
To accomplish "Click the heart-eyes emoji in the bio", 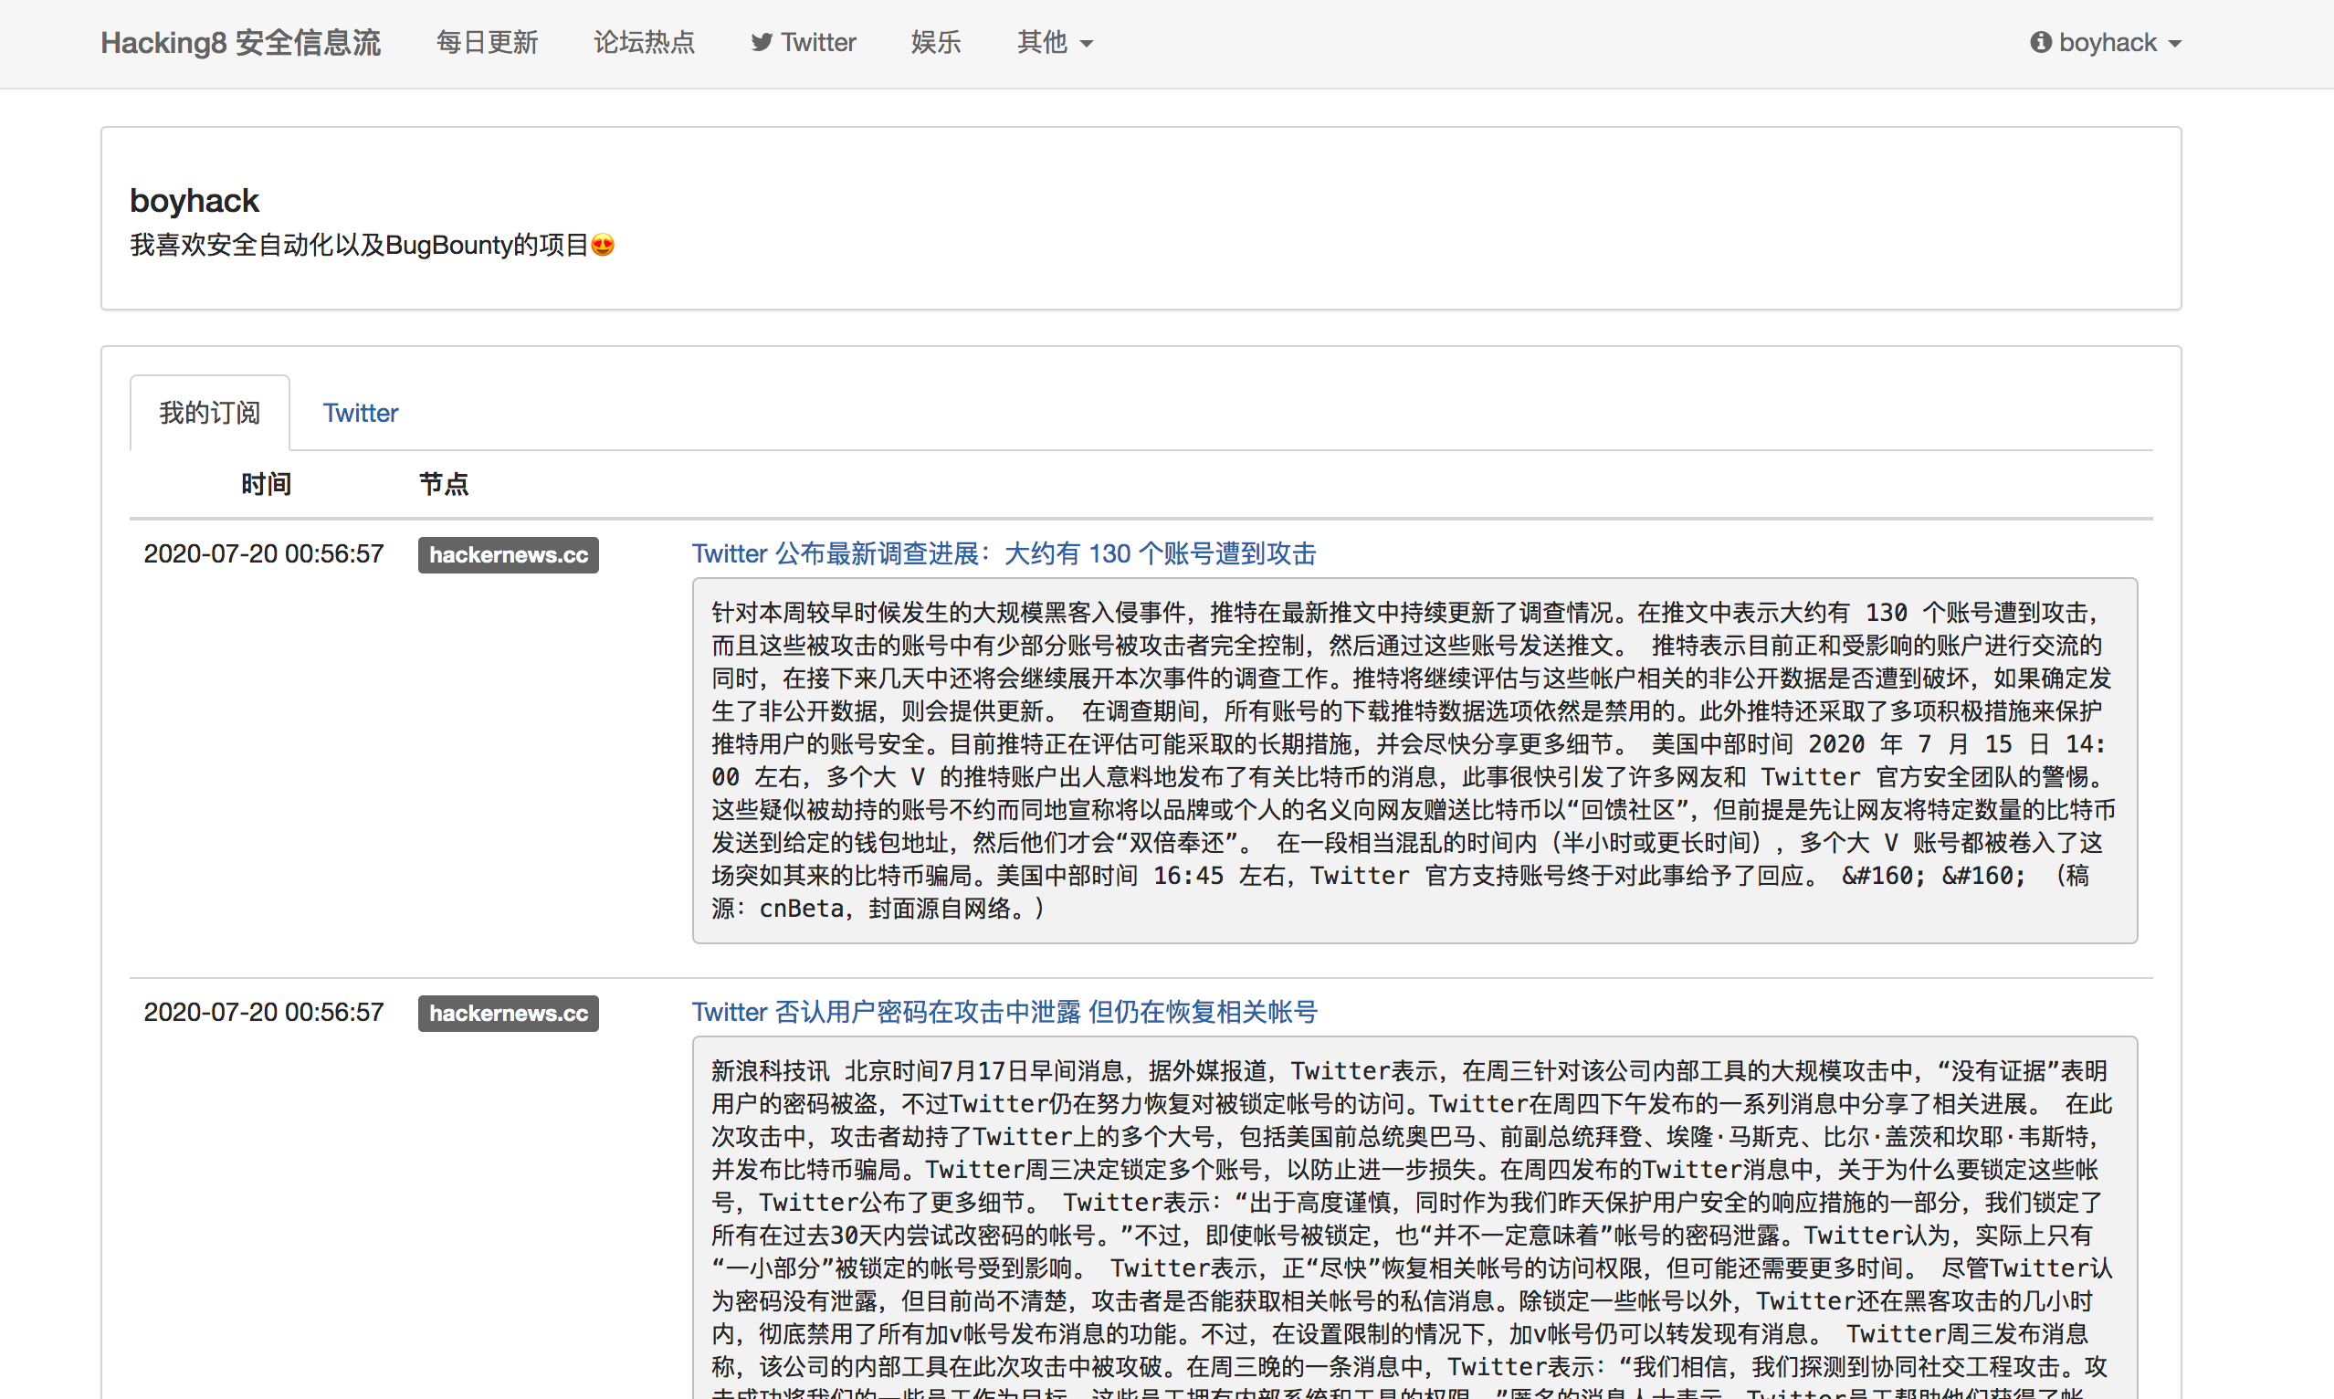I will coord(603,245).
